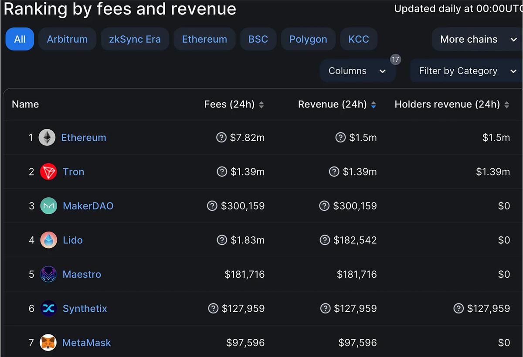Sort by Revenue (24h) arrows icon

click(374, 105)
